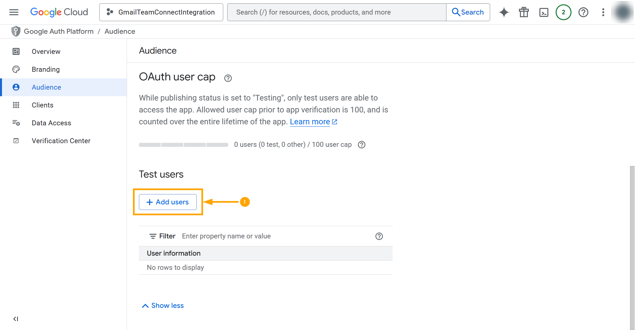Follow the Learn more link
The image size is (635, 330).
coord(310,122)
